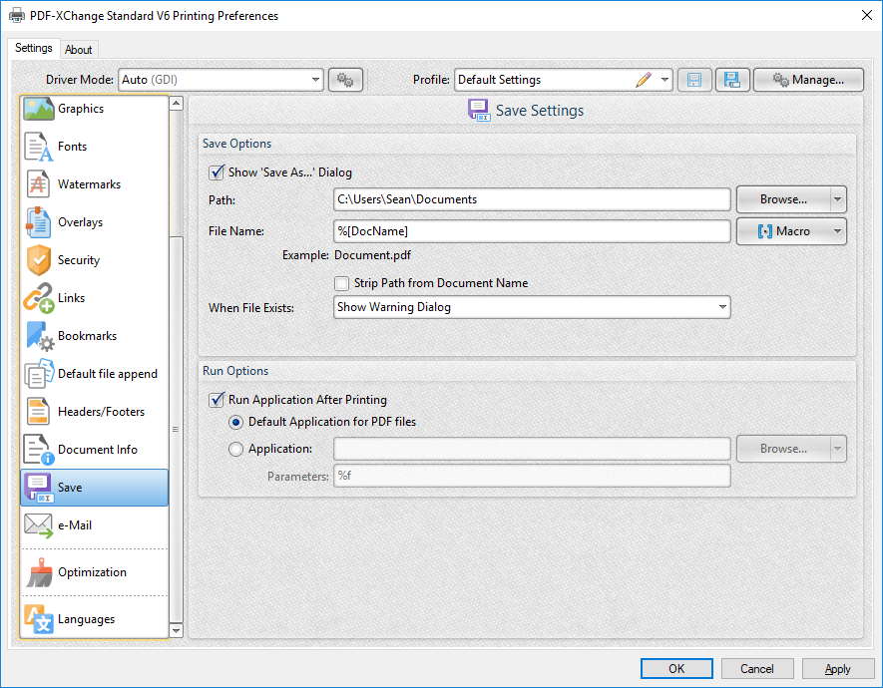Click Browse... next to Application field
This screenshot has height=688, width=883.
pyautogui.click(x=783, y=449)
